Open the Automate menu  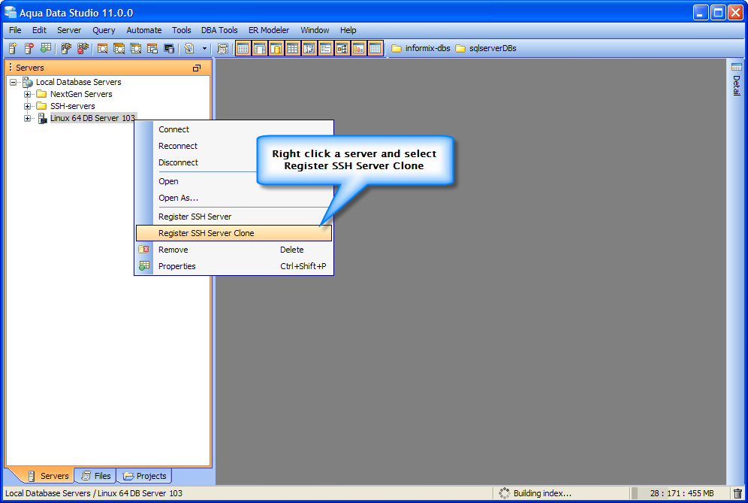tap(144, 30)
